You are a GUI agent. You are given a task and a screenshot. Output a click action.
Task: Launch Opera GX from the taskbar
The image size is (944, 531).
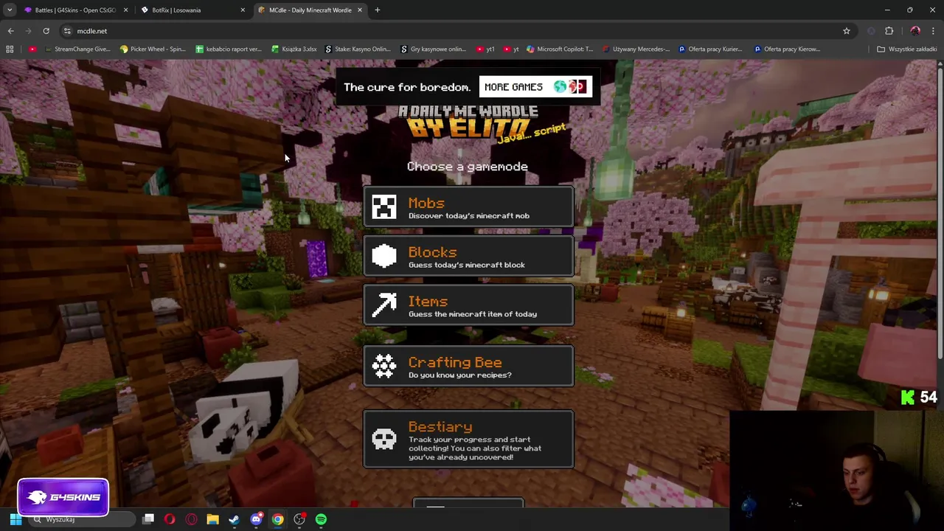(x=191, y=520)
